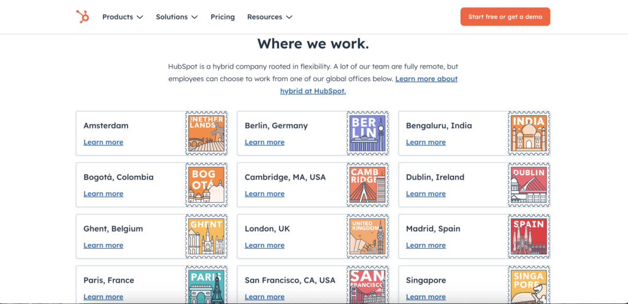Click the Where we work heading
Screen dimensions: 628x304
pos(313,44)
